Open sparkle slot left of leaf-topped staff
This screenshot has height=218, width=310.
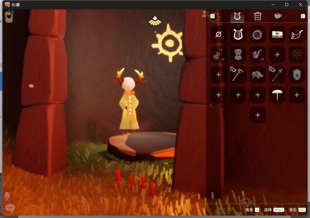pyautogui.click(x=219, y=75)
